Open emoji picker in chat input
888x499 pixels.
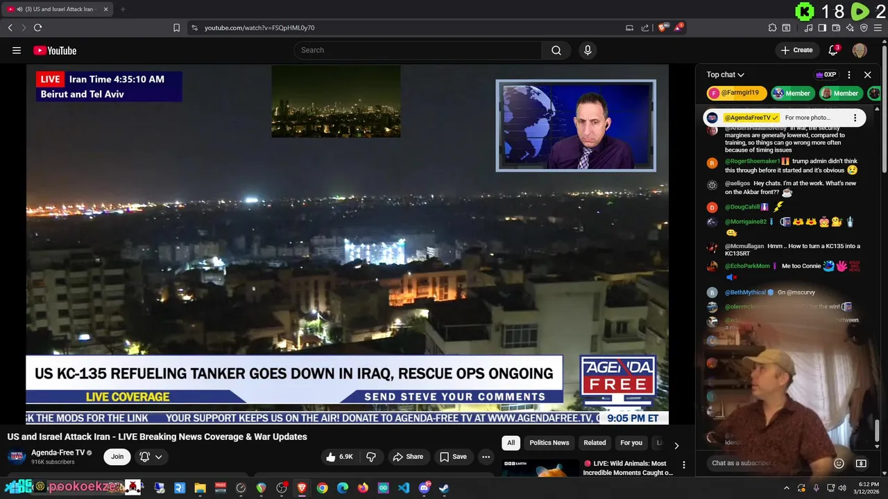[x=839, y=463]
